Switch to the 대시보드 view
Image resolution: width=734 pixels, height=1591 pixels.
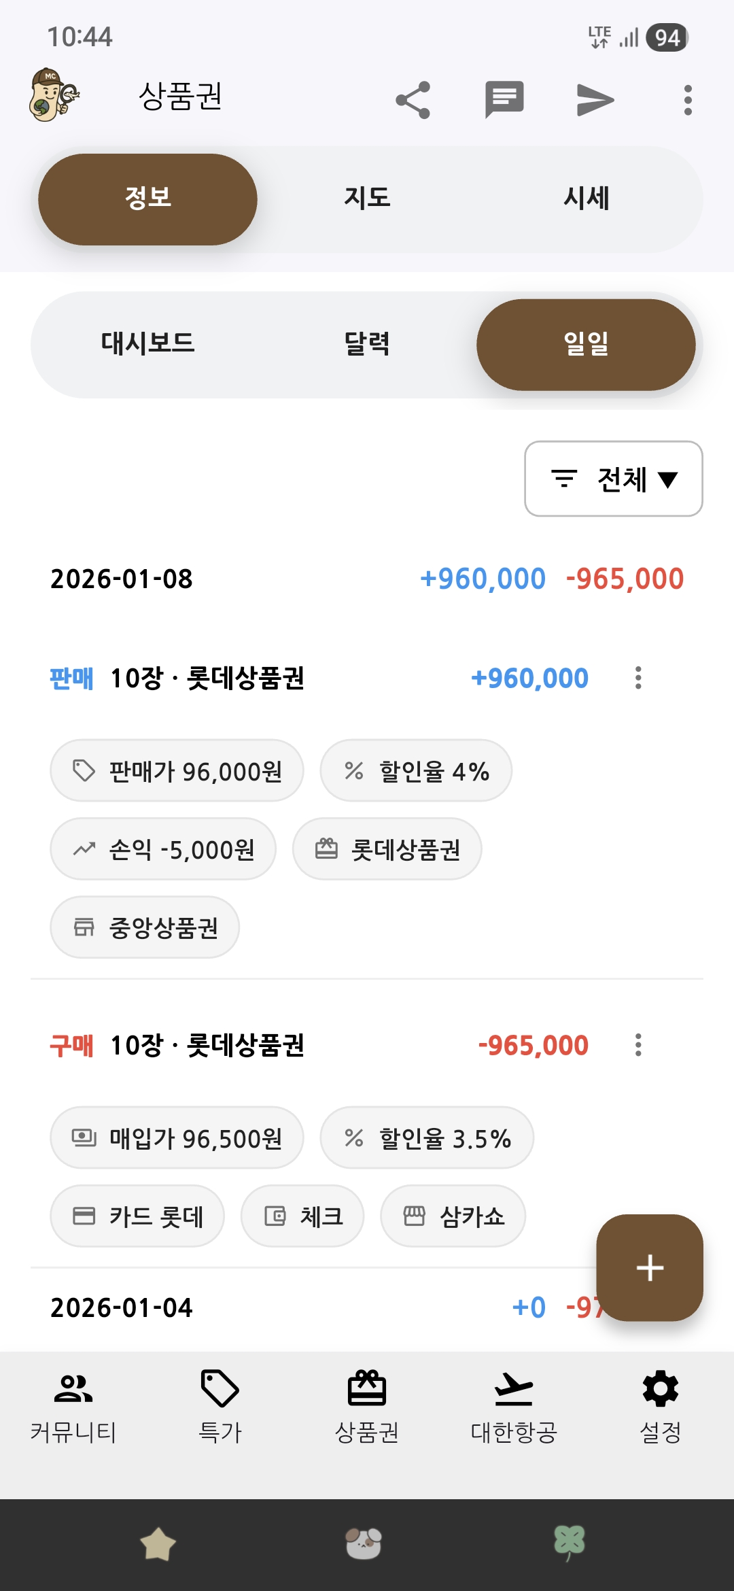coord(148,344)
